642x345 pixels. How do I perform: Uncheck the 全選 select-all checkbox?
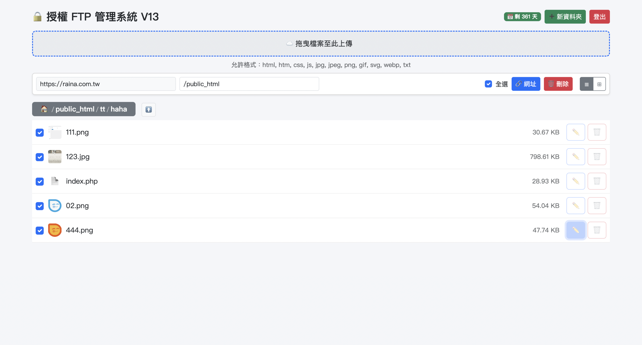pyautogui.click(x=488, y=84)
